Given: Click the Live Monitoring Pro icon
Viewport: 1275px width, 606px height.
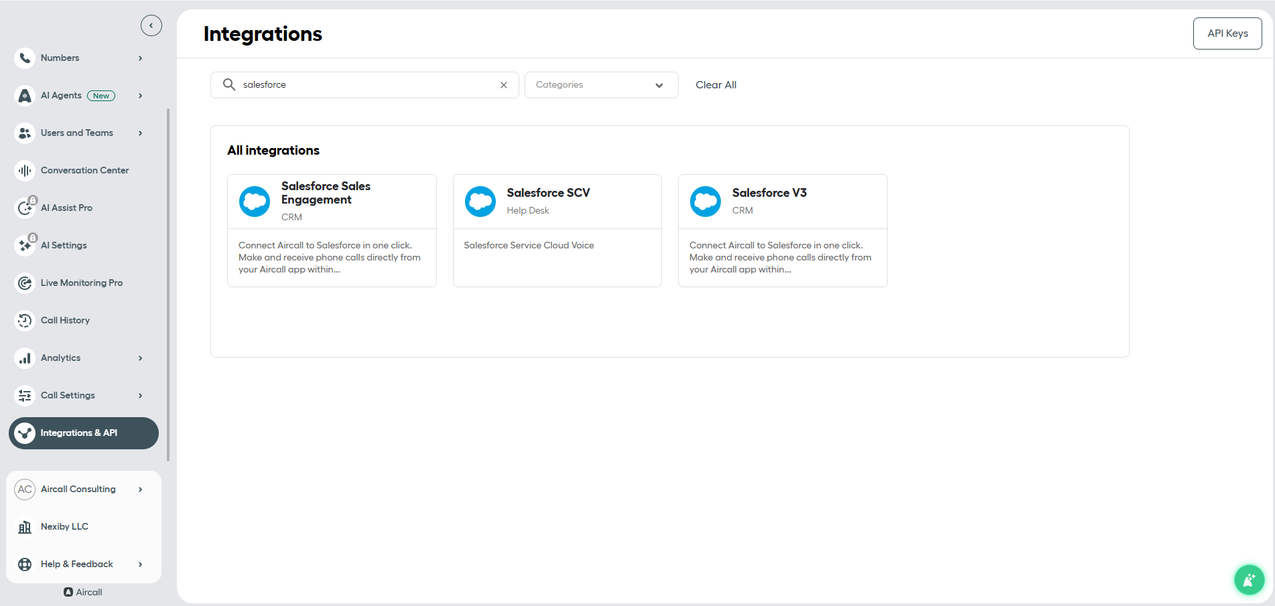Looking at the screenshot, I should click(x=25, y=283).
